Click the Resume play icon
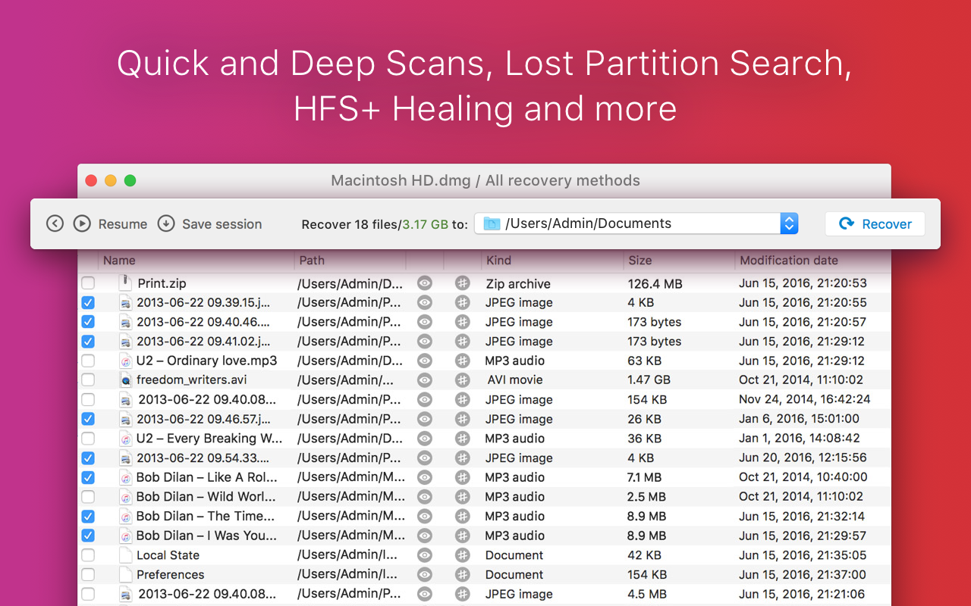Image resolution: width=971 pixels, height=606 pixels. (82, 223)
